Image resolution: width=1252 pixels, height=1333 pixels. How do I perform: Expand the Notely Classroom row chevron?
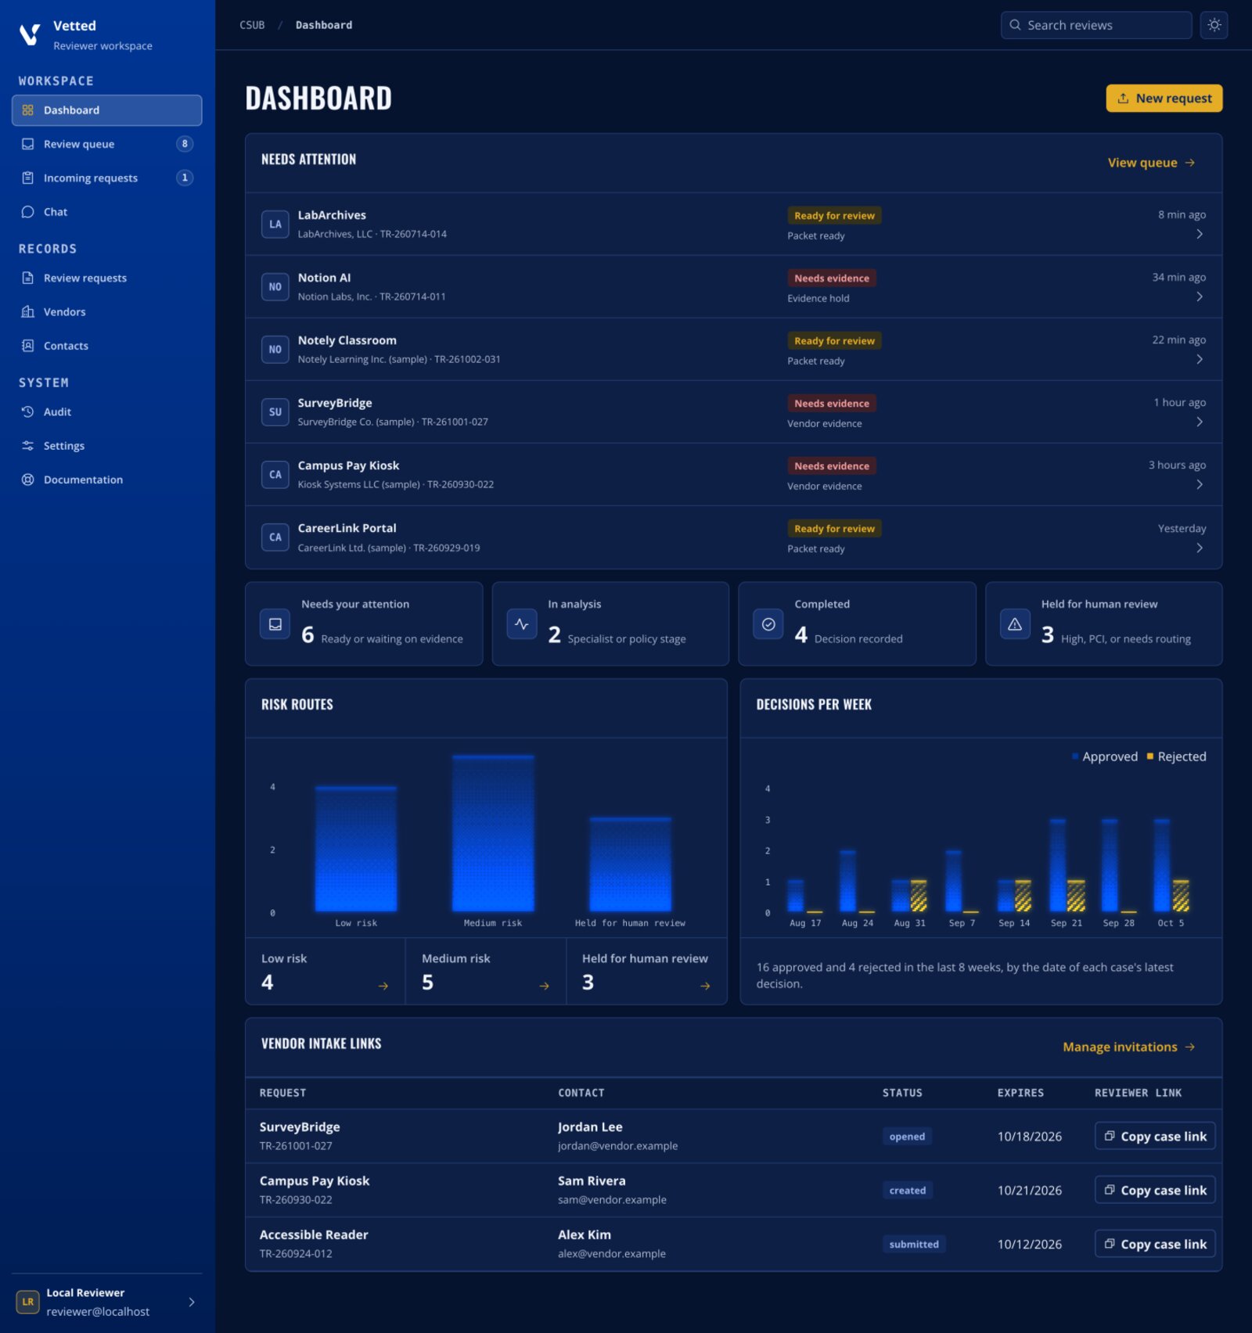coord(1200,359)
